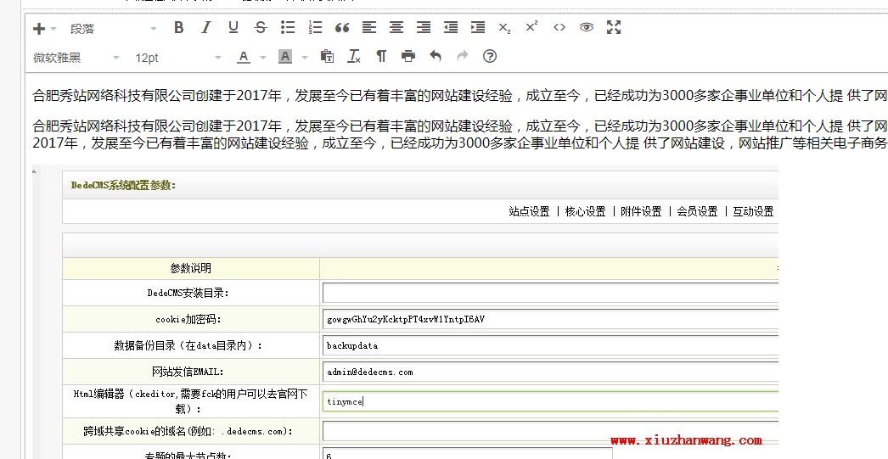Click the 站点设置 link
Screen dimensions: 888x459
529,211
